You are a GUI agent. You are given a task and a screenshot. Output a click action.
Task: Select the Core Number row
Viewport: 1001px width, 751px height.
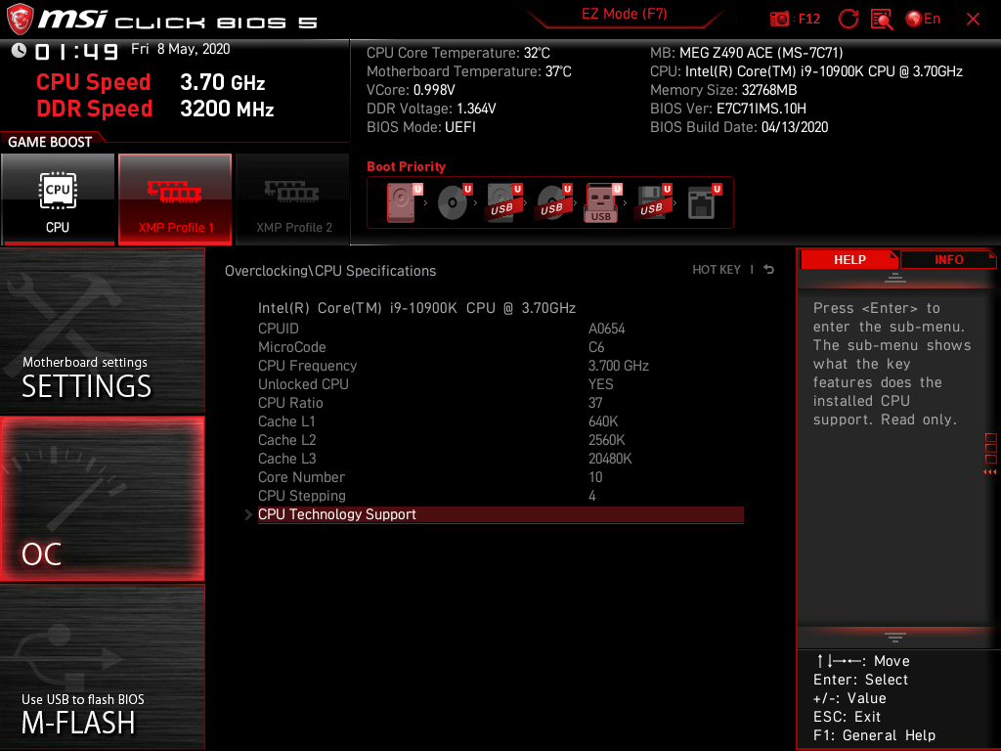[500, 477]
